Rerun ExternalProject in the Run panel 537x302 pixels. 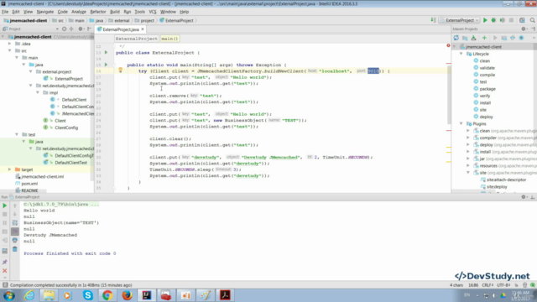tap(5, 206)
